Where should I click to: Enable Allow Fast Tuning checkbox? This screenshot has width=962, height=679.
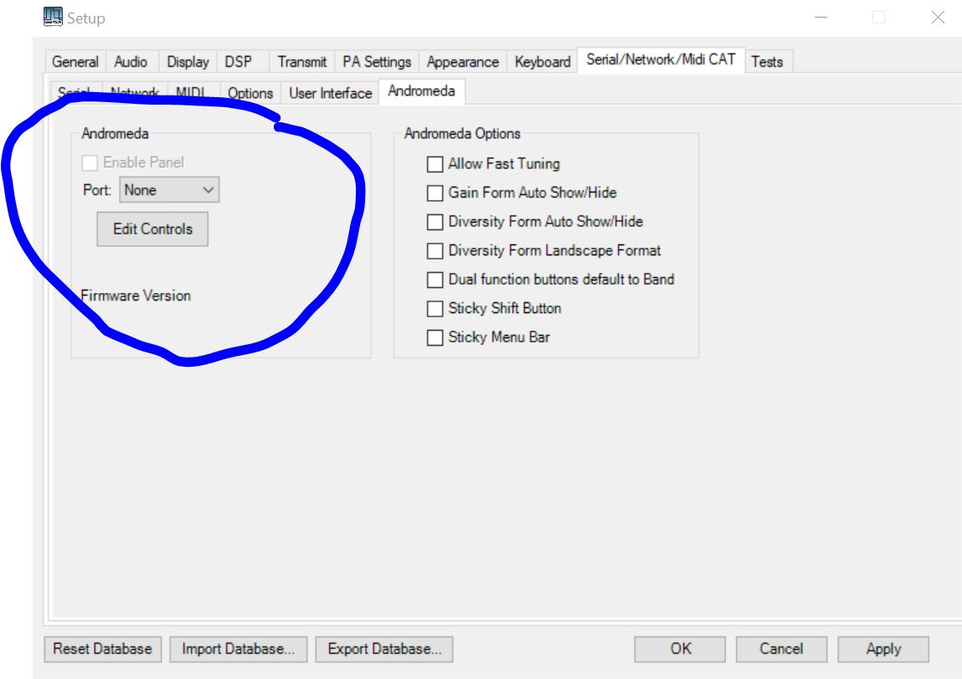435,165
